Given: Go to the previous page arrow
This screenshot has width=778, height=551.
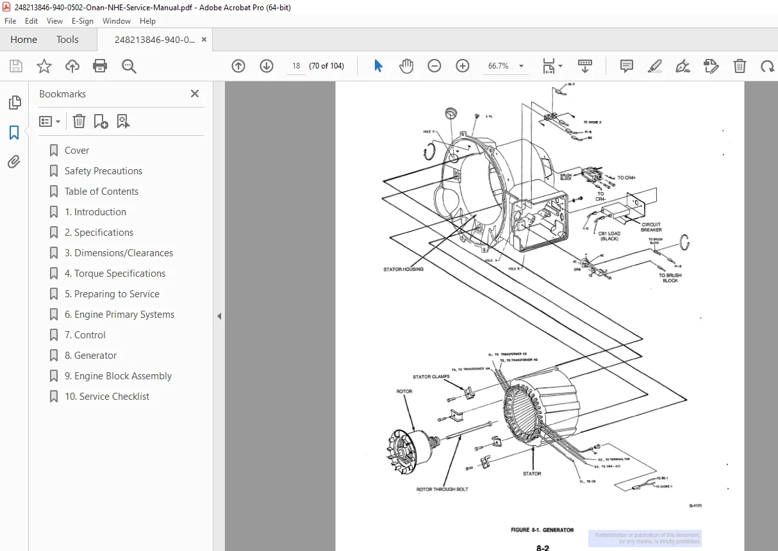Looking at the screenshot, I should [238, 66].
